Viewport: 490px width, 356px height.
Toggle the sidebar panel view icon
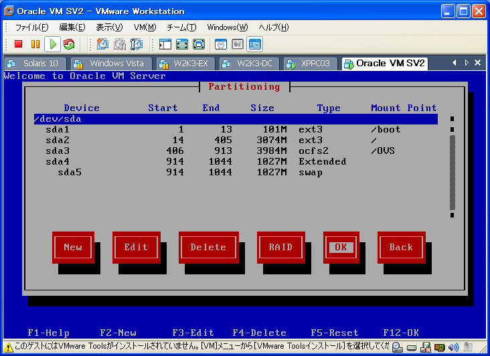pos(165,44)
